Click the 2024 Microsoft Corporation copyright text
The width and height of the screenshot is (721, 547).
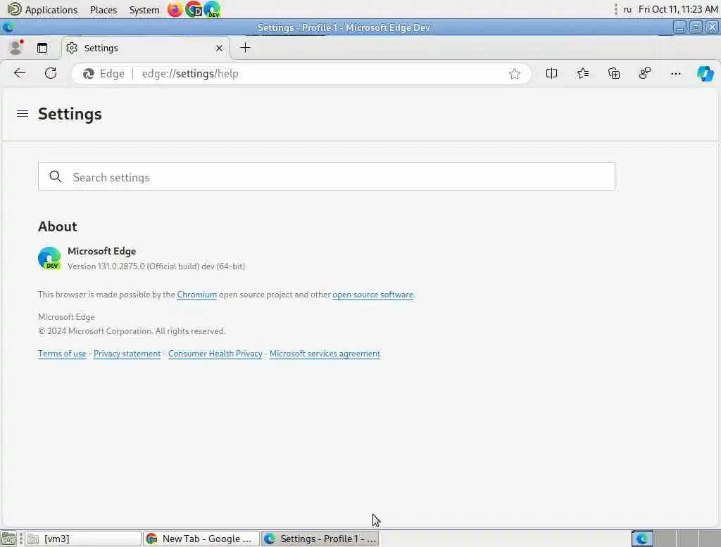click(x=132, y=331)
